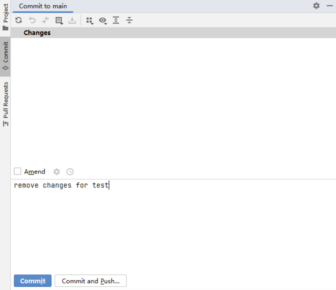This screenshot has width=336, height=290.
Task: Click the Expand All icon
Action: [116, 20]
